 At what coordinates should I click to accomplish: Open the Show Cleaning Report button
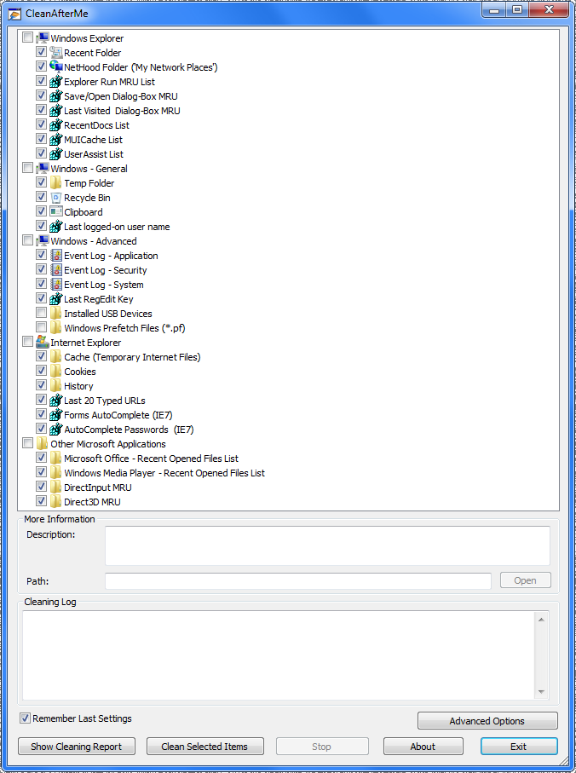click(x=77, y=747)
